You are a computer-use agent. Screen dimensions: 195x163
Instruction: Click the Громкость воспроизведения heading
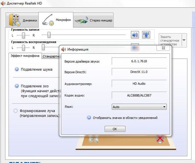click(34, 42)
